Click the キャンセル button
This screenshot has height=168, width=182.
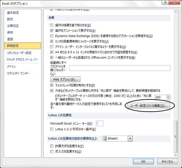pos(167,162)
